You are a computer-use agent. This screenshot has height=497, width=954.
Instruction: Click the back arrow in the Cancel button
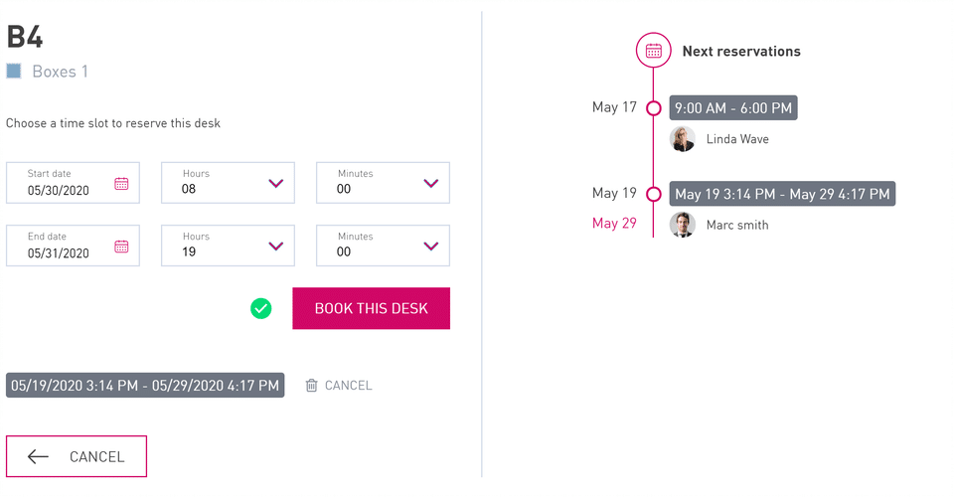(x=38, y=457)
